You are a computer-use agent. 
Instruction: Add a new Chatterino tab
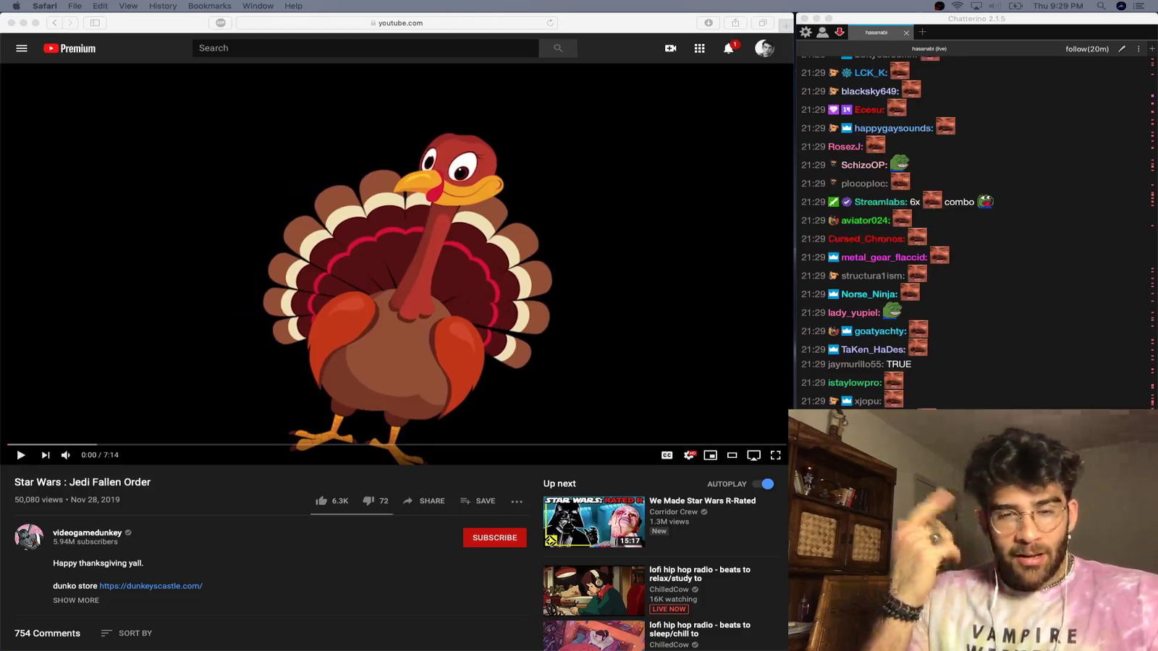click(922, 32)
